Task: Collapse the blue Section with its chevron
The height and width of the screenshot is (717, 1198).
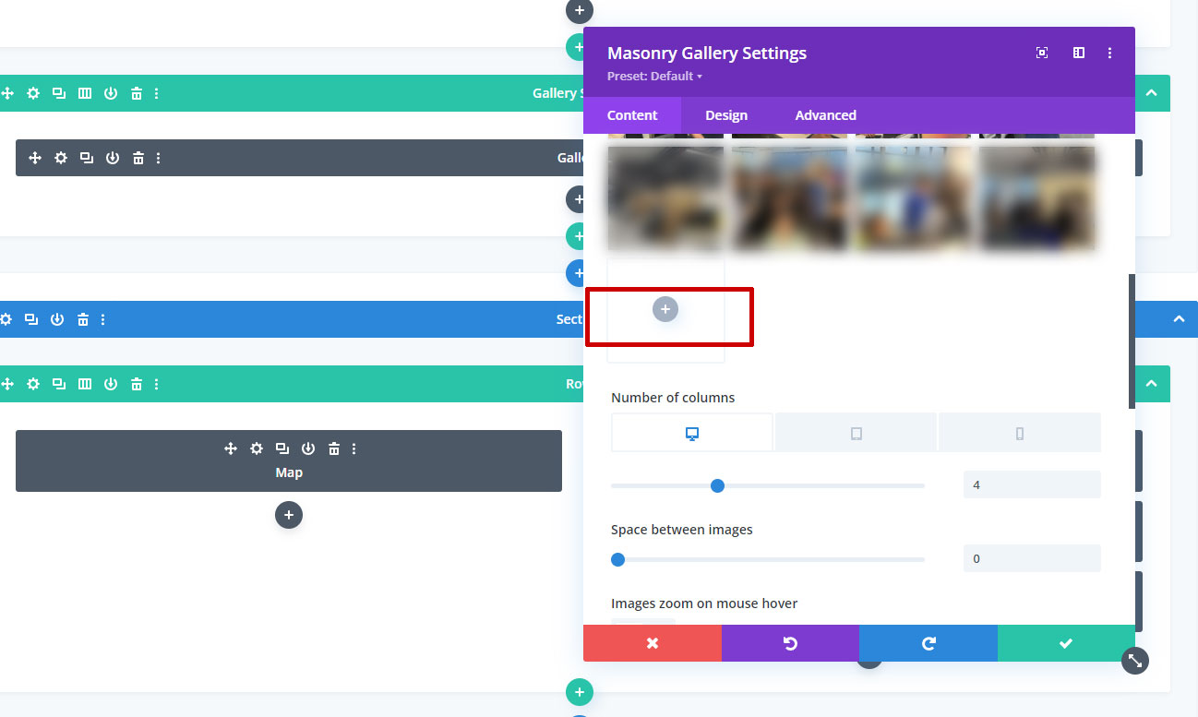Action: (1179, 319)
